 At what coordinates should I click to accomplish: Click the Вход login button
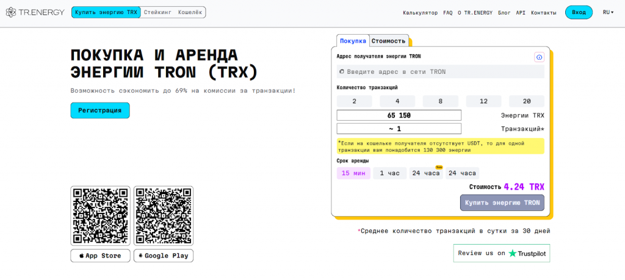(x=579, y=12)
